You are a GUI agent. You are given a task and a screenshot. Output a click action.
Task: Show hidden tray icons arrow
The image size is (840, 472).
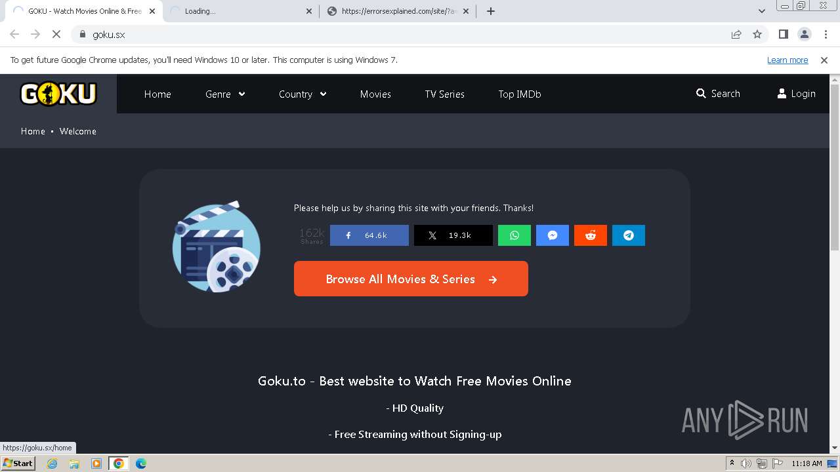[x=732, y=463]
